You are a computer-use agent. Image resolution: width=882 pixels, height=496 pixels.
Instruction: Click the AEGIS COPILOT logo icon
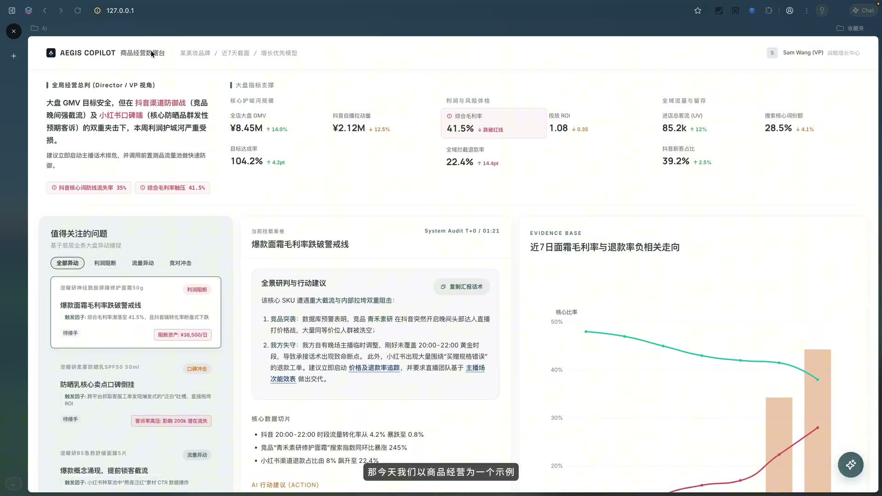click(51, 53)
